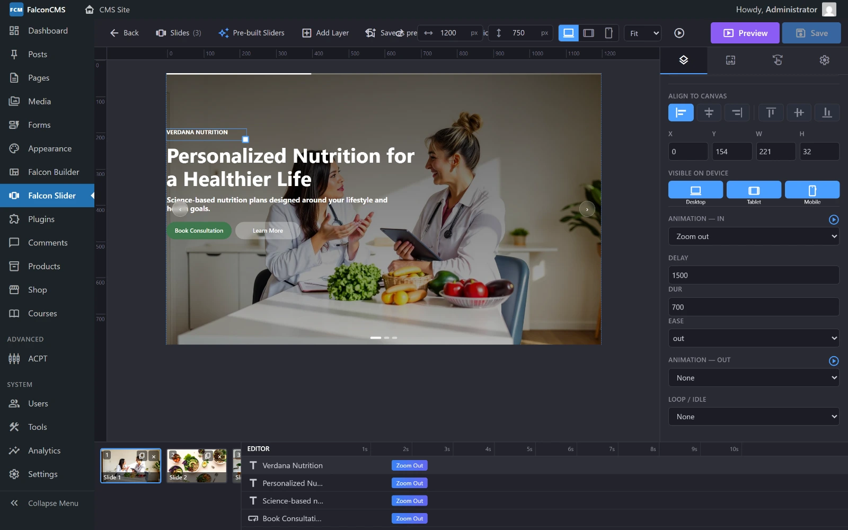848x530 pixels.
Task: Delete Slide 1 with X icon
Action: point(154,456)
